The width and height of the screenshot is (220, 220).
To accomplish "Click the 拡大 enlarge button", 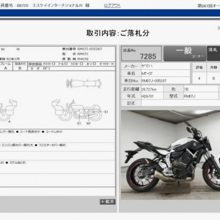I will [x=108, y=201].
